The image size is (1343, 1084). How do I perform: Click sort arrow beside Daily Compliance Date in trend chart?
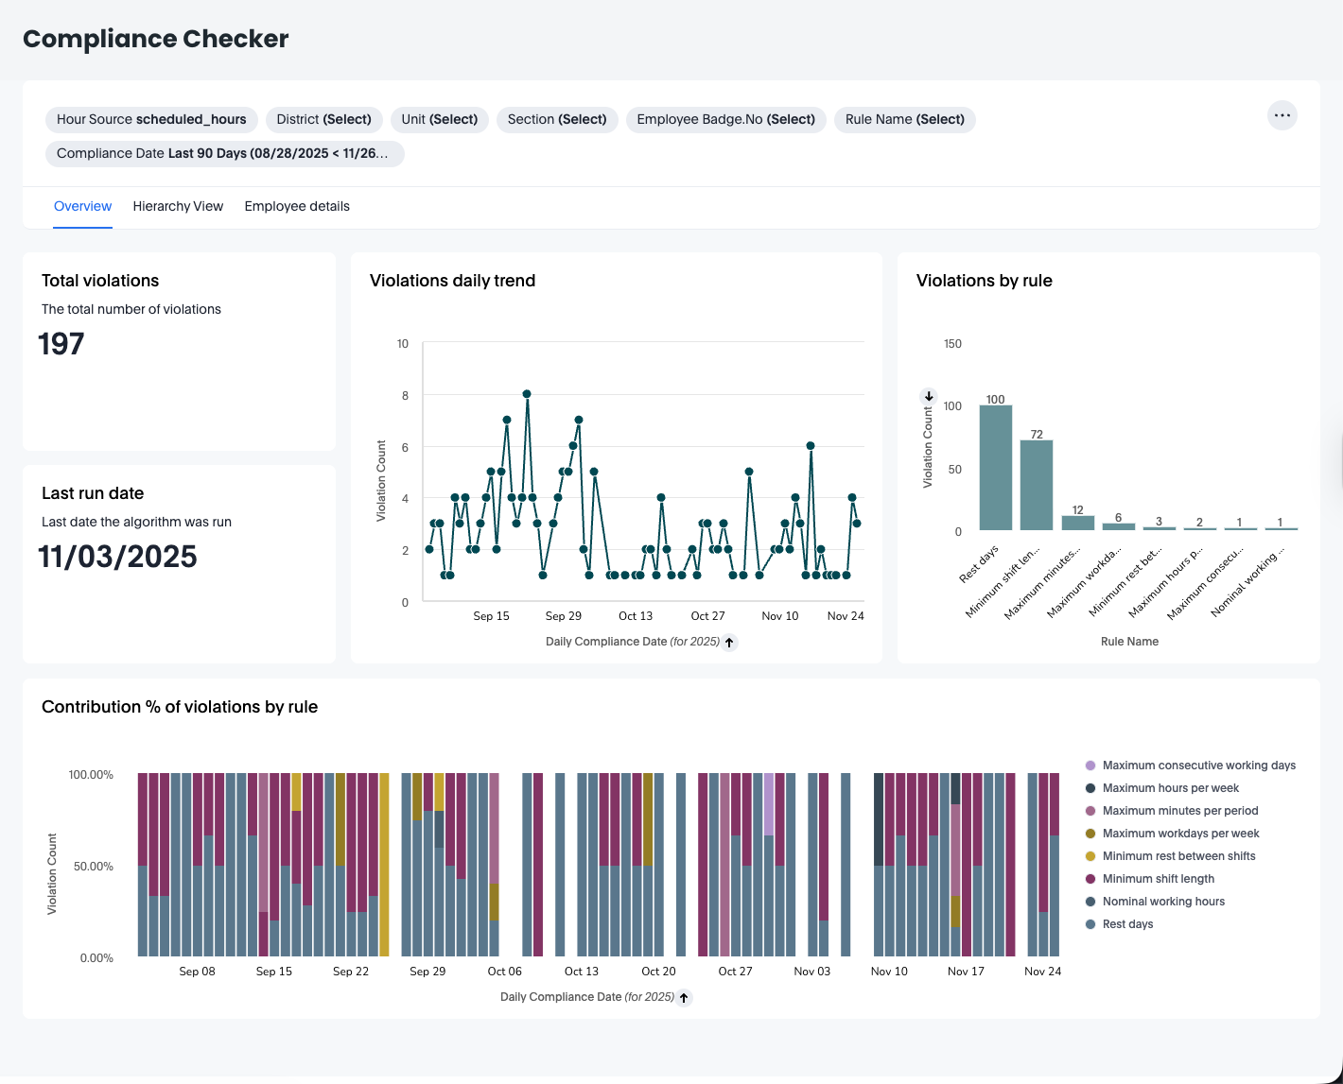[x=729, y=643]
